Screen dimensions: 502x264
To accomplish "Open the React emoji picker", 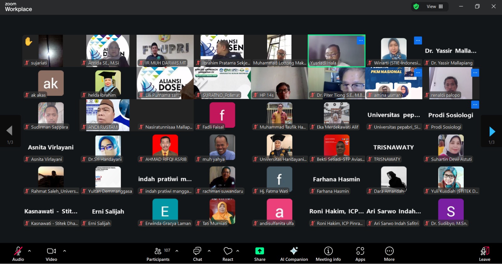I will (x=228, y=254).
